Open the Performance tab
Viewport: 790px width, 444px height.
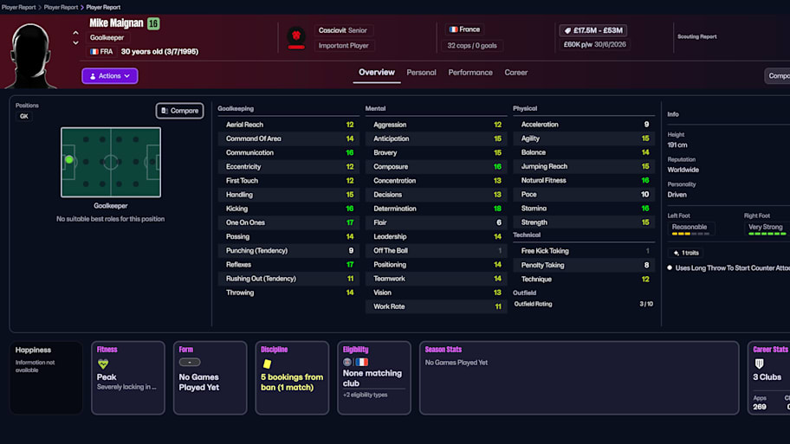[x=470, y=73]
